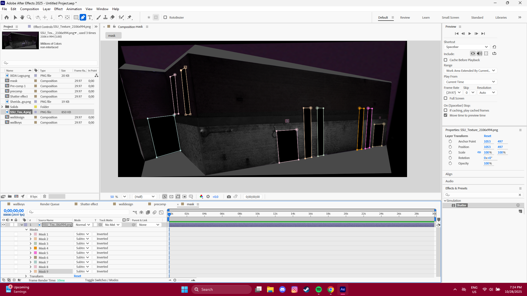Adjust the Exposure control labeled +0.0

click(x=215, y=197)
